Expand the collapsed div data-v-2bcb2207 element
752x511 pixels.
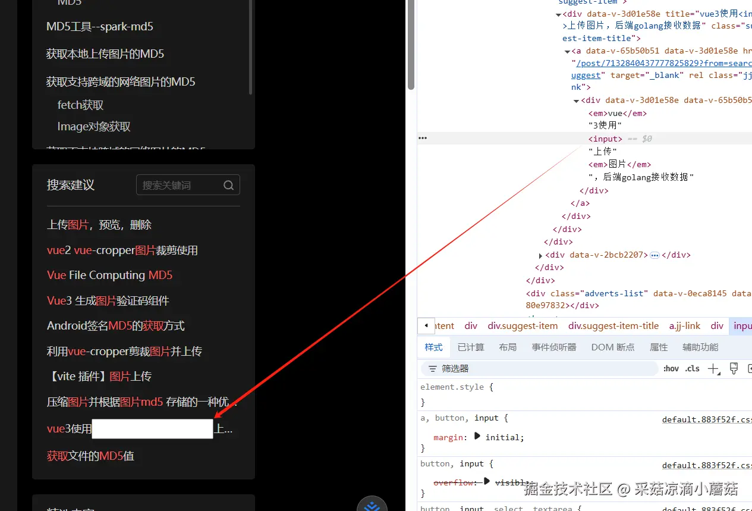[540, 255]
